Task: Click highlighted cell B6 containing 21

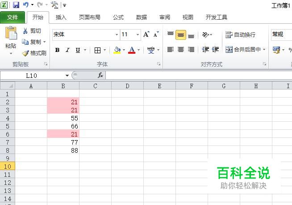Action: 63,134
